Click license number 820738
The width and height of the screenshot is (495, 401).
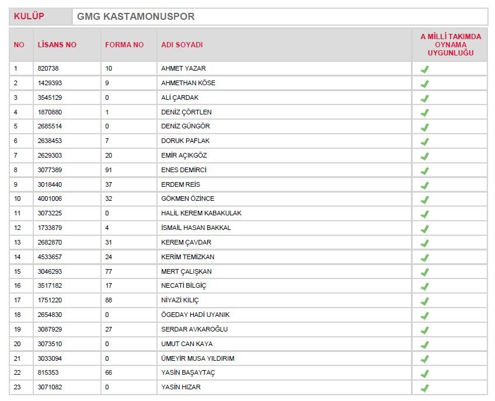click(48, 68)
